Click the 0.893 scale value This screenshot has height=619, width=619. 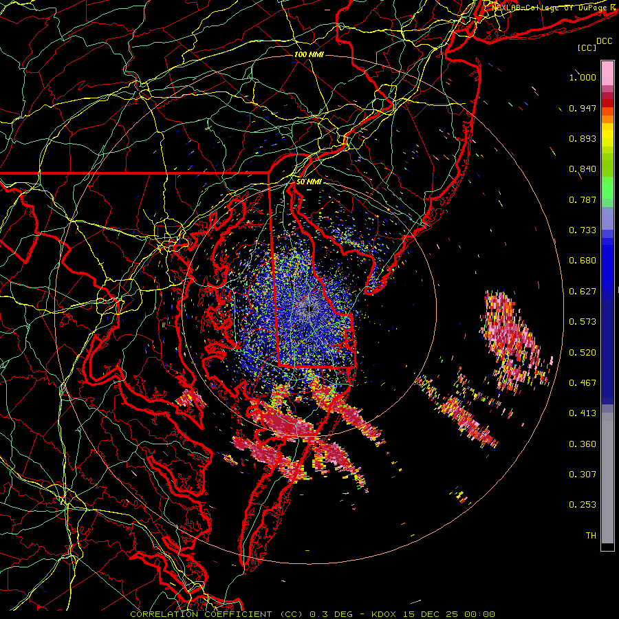point(583,138)
